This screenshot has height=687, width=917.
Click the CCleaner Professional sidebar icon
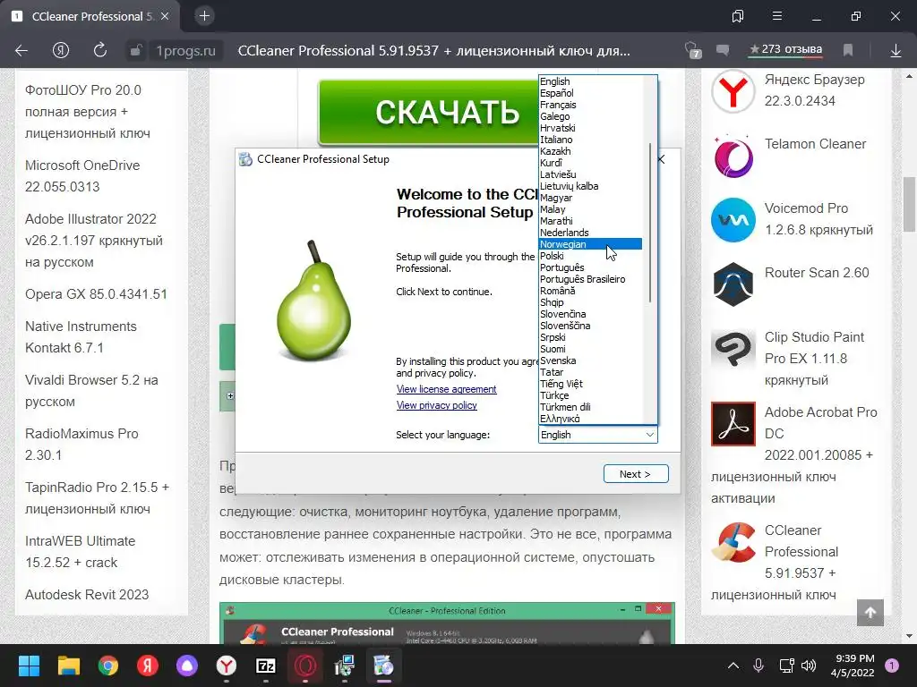coord(733,542)
